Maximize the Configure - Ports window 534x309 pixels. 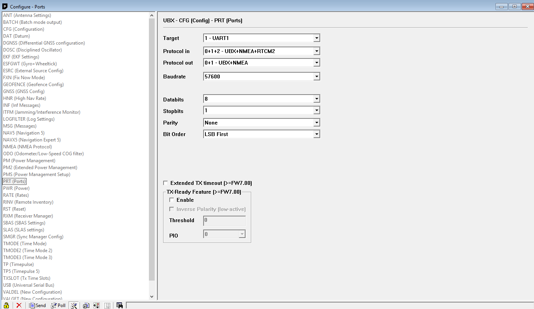[x=514, y=6]
